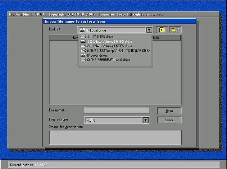This screenshot has height=169, width=227.
Task: Click CD icon beside @CD-R1 TSSTcorp entry
Action: [x=83, y=51]
